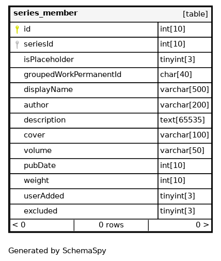
Task: Select the groupedWorkPermanentId column
Action: 110,75
